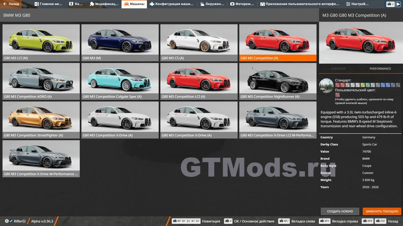
Task: Click the round paint preview sphere
Action: 326,86
